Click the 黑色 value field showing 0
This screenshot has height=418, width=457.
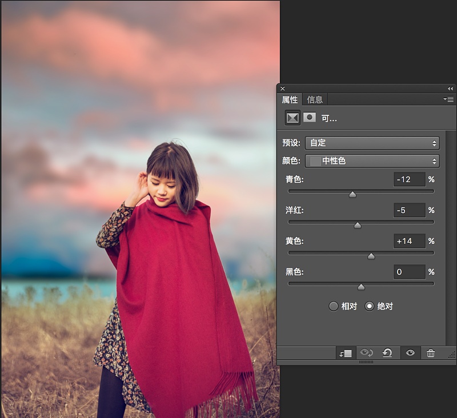pos(409,272)
